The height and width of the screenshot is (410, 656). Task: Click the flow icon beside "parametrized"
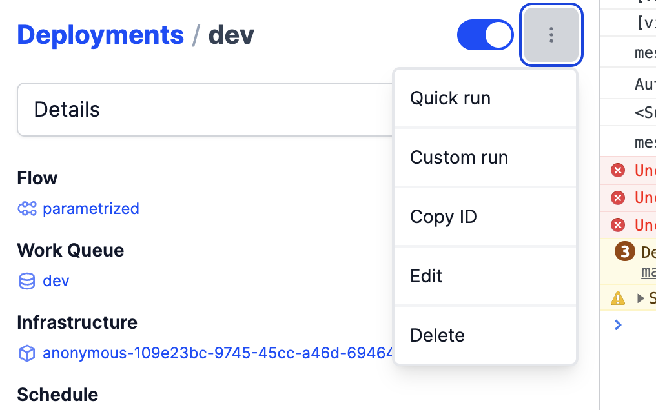click(x=26, y=208)
